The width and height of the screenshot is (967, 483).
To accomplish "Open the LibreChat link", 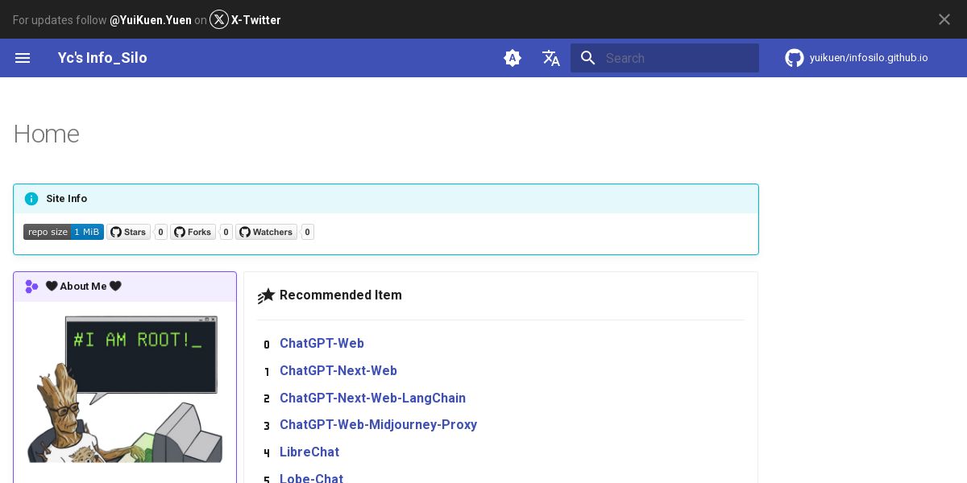I will click(x=309, y=452).
